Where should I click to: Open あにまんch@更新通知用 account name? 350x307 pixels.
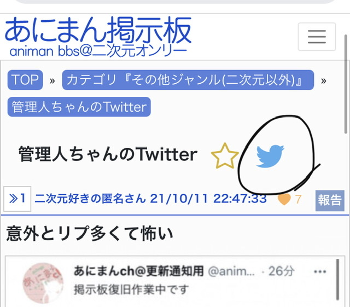pos(138,271)
